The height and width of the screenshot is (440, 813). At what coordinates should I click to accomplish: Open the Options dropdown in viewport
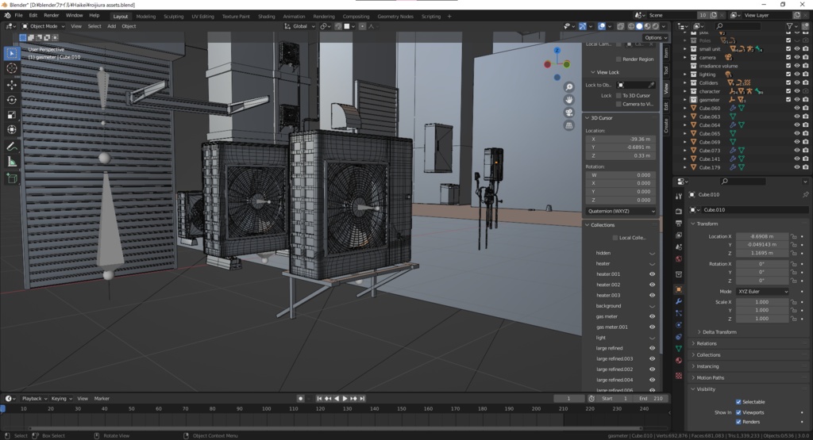coord(655,38)
